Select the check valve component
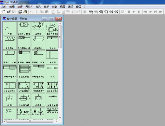Screen dimensions: 165x126 click(x=10, y=100)
